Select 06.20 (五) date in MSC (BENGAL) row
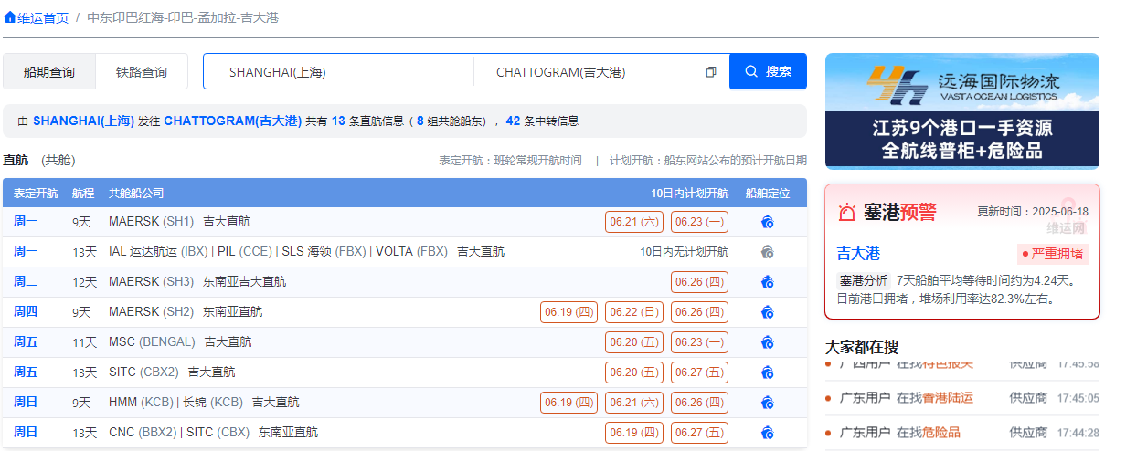 tap(634, 341)
